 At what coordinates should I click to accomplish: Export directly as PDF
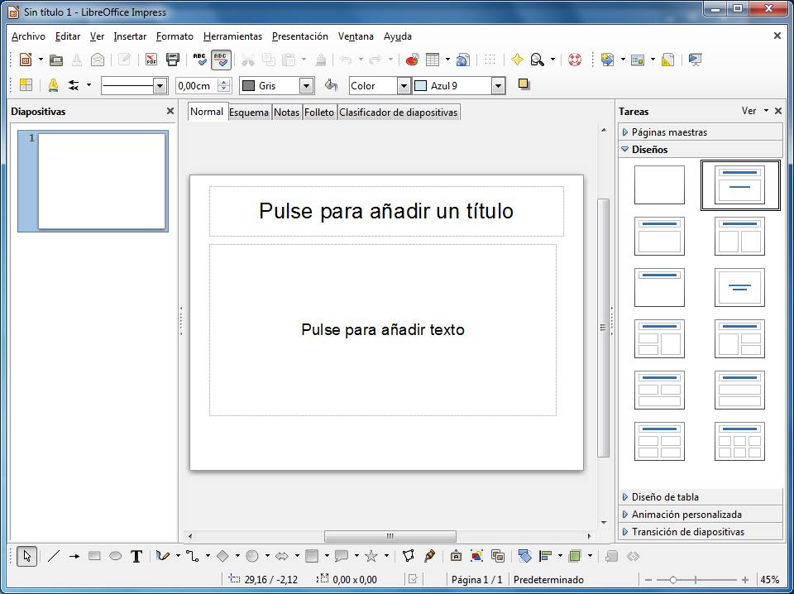coord(151,60)
